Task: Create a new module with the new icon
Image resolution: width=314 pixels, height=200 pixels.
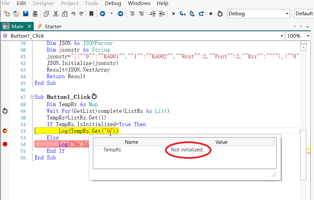Action: [7, 13]
